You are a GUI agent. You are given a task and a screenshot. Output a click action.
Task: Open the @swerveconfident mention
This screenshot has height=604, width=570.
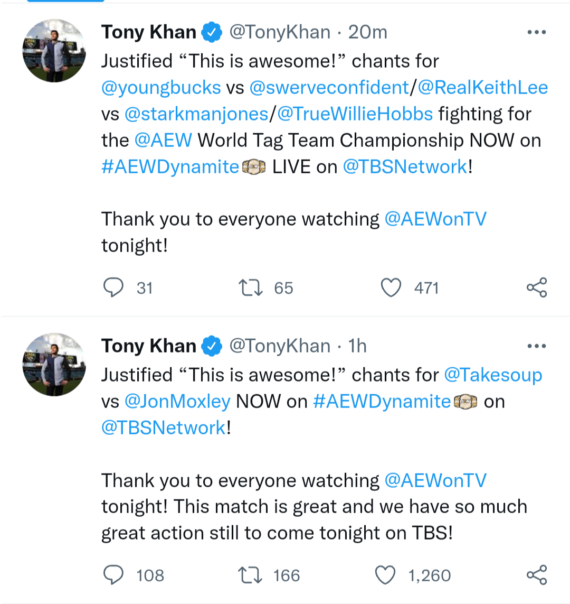point(329,88)
